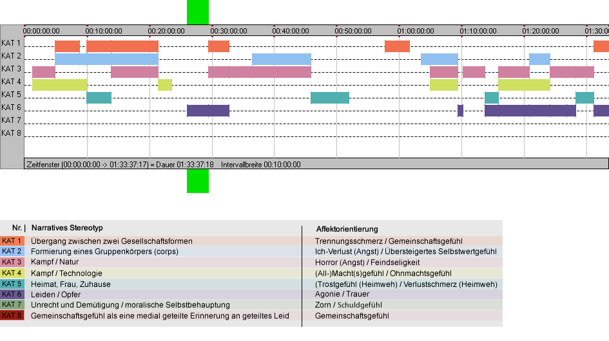The height and width of the screenshot is (341, 609).
Task: Click the green KAT 7 legend swatch
Action: tap(12, 304)
